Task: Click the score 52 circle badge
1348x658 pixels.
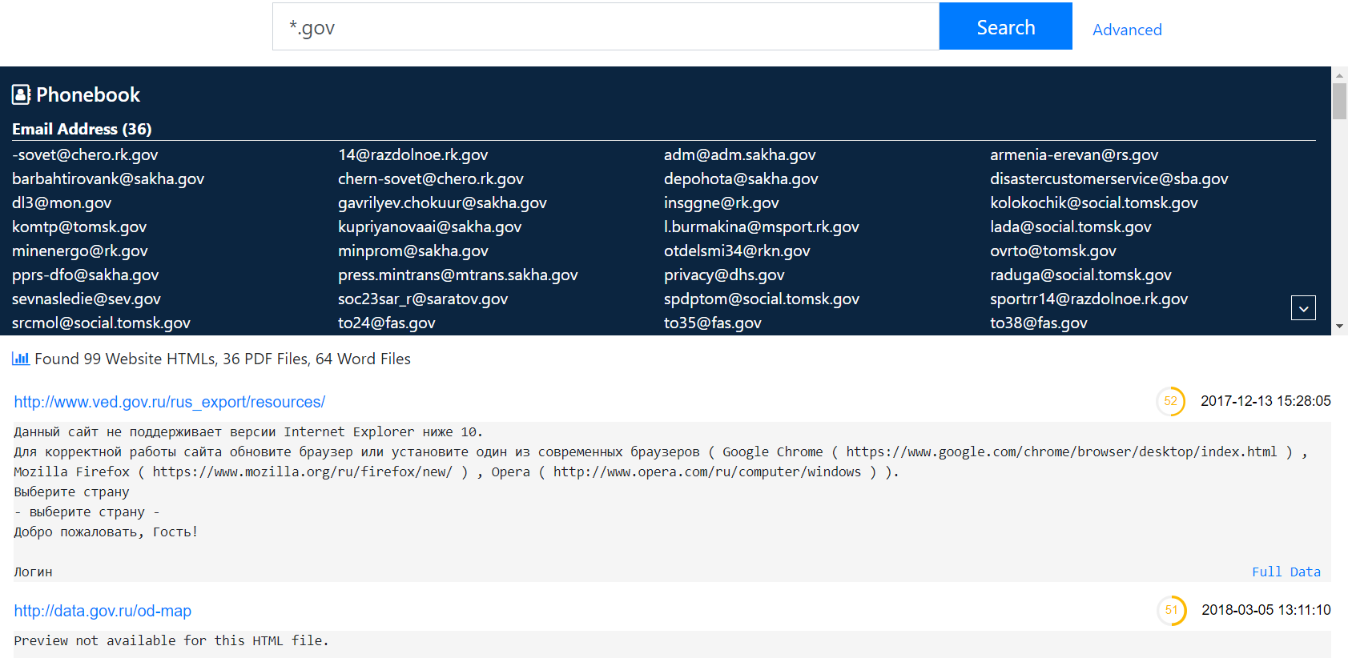Action: 1170,401
